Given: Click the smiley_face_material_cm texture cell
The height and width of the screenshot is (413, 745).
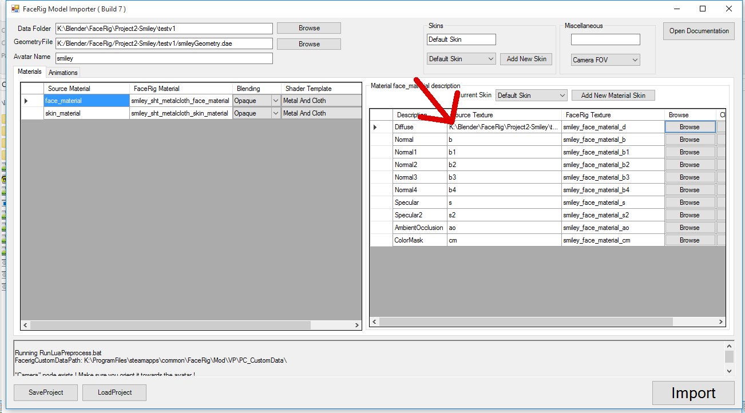Looking at the screenshot, I should click(613, 240).
